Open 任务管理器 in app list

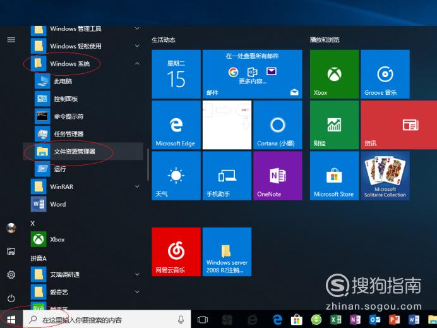[x=83, y=134]
